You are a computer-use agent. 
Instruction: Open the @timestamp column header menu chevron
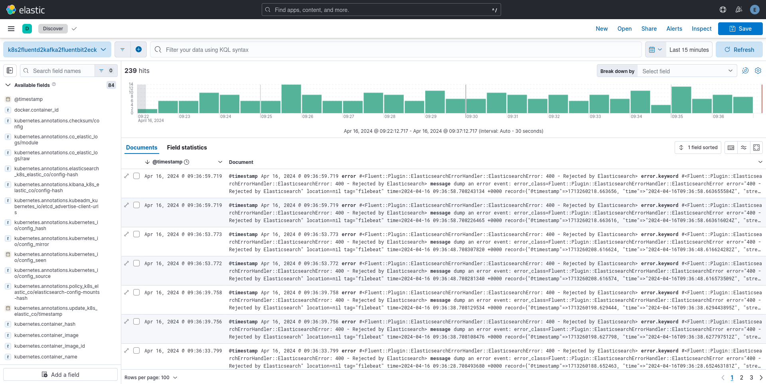pos(220,162)
